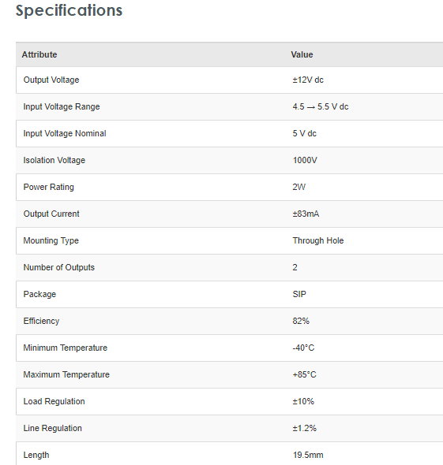Click the Value column header
Viewport: 443px width, 465px height.
302,54
